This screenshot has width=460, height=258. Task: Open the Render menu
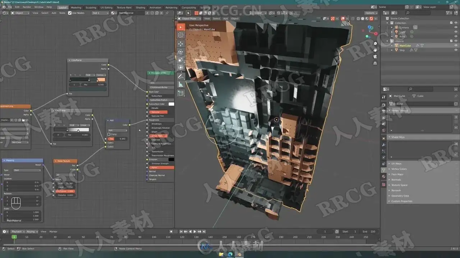[27, 7]
